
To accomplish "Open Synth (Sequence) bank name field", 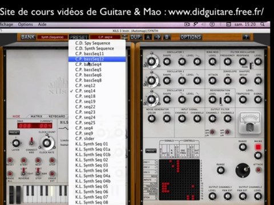I will coord(53,37).
